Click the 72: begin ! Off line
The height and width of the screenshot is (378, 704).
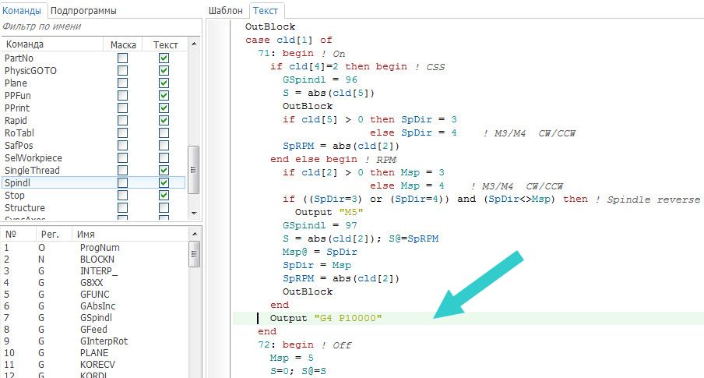(x=304, y=344)
